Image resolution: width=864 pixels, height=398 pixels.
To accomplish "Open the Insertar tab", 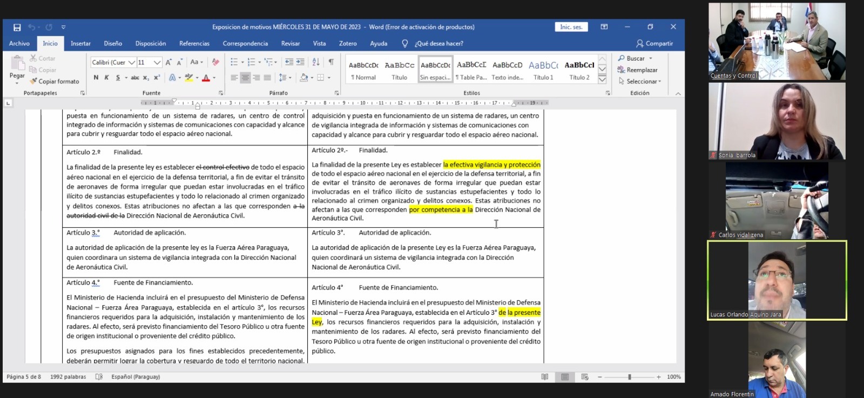I will (x=80, y=43).
